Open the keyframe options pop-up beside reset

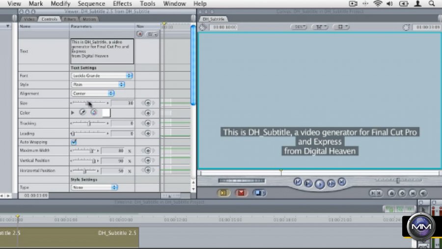click(153, 34)
